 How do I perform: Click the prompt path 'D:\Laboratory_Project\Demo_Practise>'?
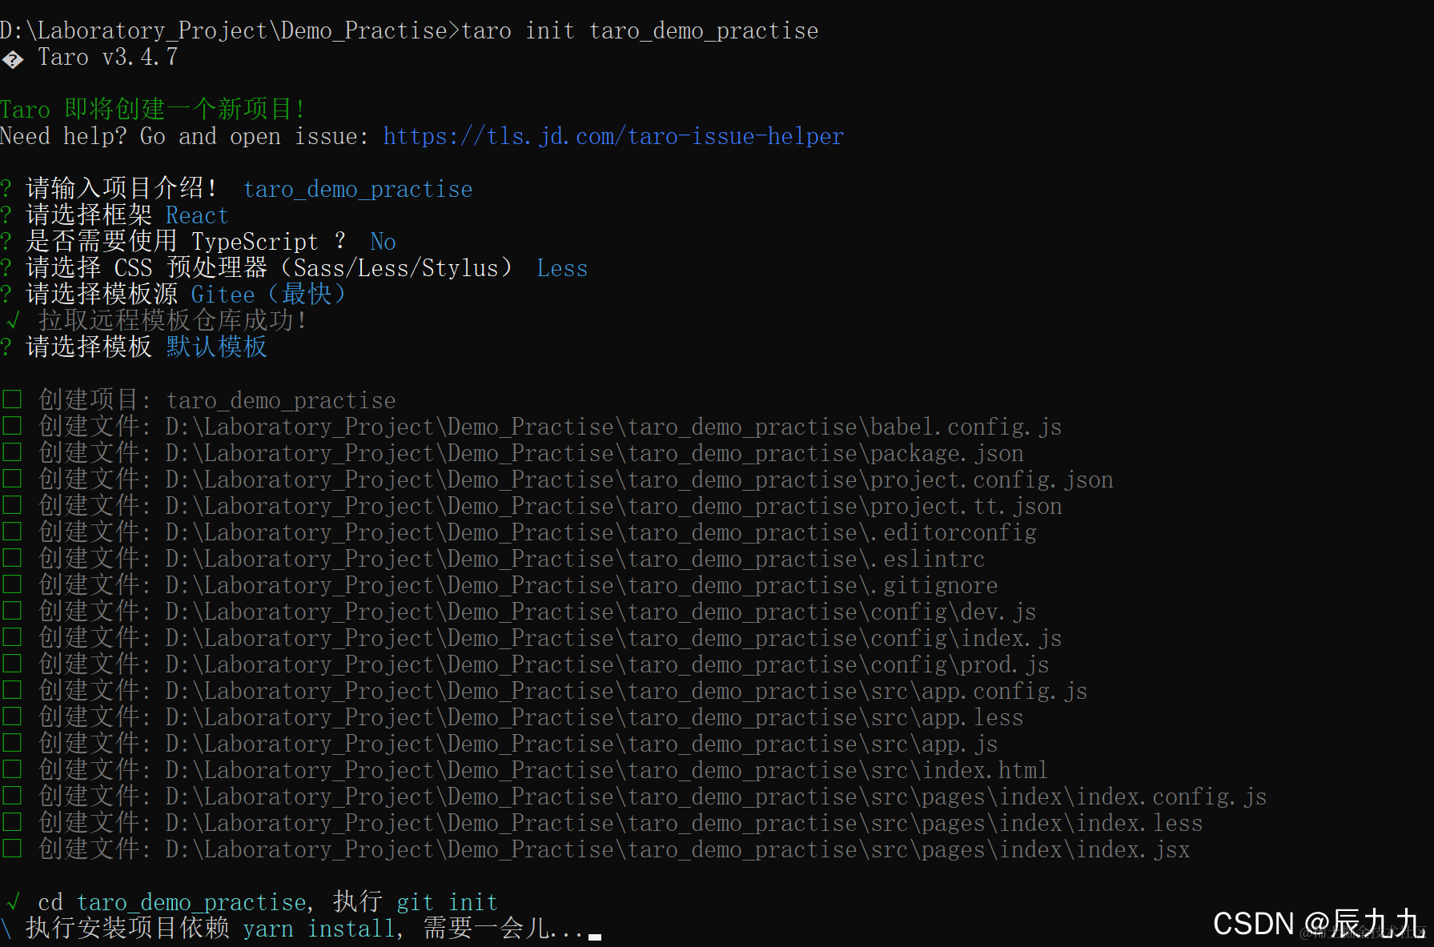[x=231, y=30]
